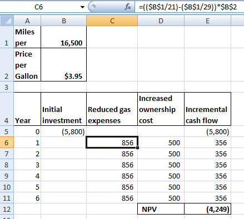244x219 pixels.
Task: Click Year 5 cell in row 10
Action: (27, 187)
